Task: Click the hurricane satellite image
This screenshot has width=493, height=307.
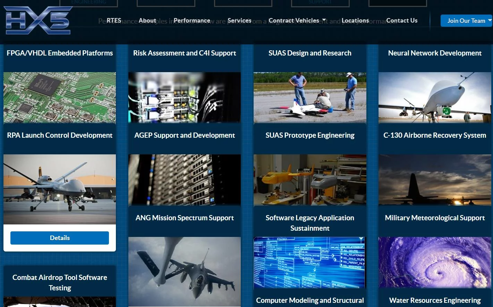Action: tap(435, 262)
